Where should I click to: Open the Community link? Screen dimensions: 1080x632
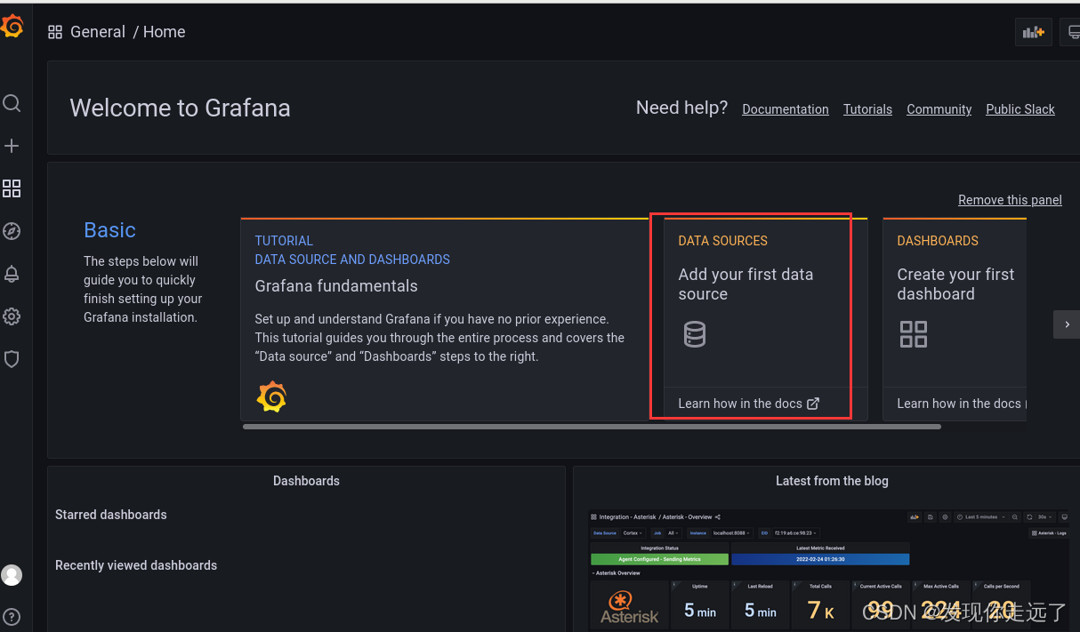point(939,109)
